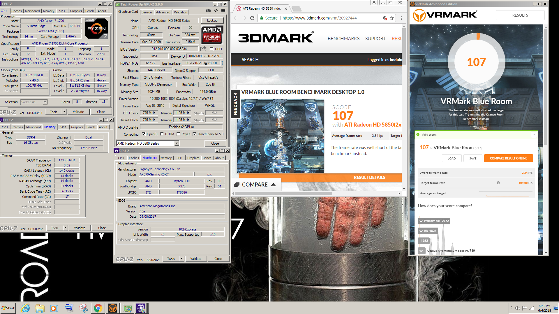559x314 pixels.
Task: Open the Socket #1 selection dropdown in CPU-Z
Action: [x=45, y=102]
